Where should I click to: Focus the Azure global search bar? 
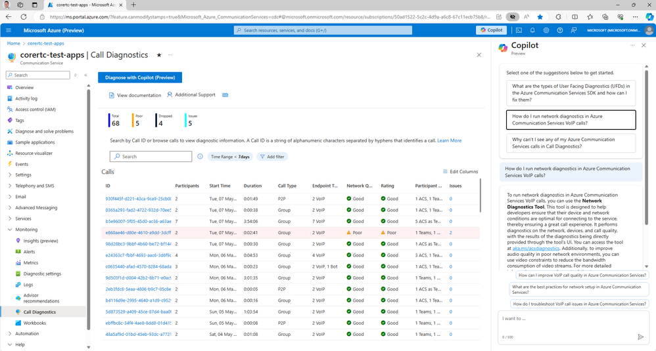(x=323, y=30)
